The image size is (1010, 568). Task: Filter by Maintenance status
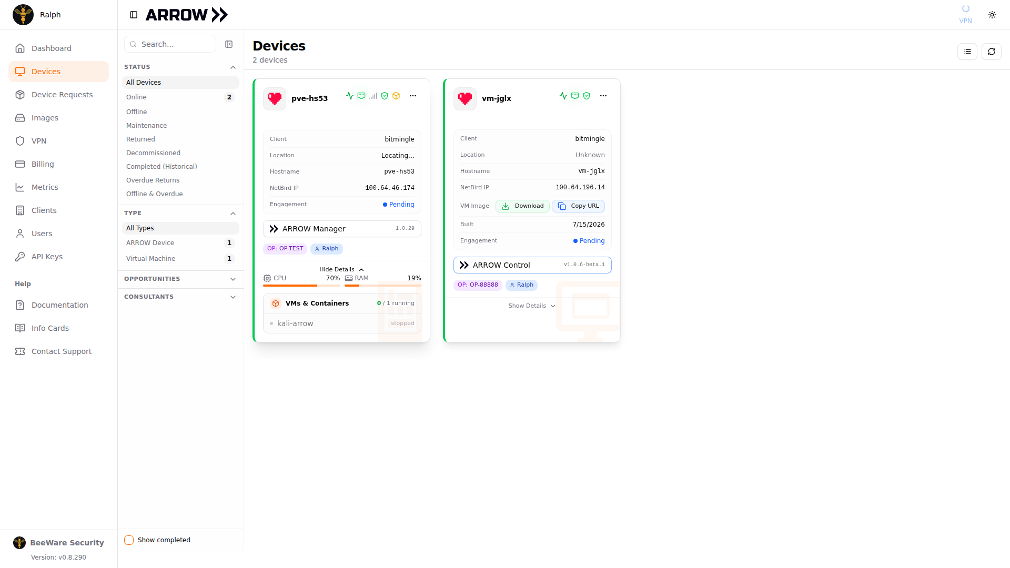[x=180, y=126]
